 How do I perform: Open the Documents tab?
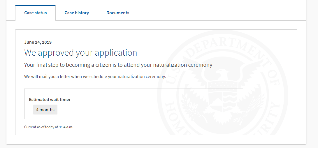118,13
